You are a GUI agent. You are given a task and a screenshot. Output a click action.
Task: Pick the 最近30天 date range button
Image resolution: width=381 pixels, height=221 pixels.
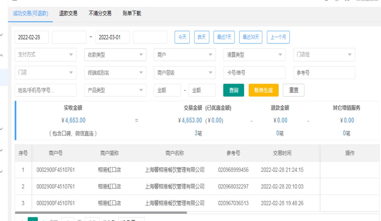pos(251,37)
